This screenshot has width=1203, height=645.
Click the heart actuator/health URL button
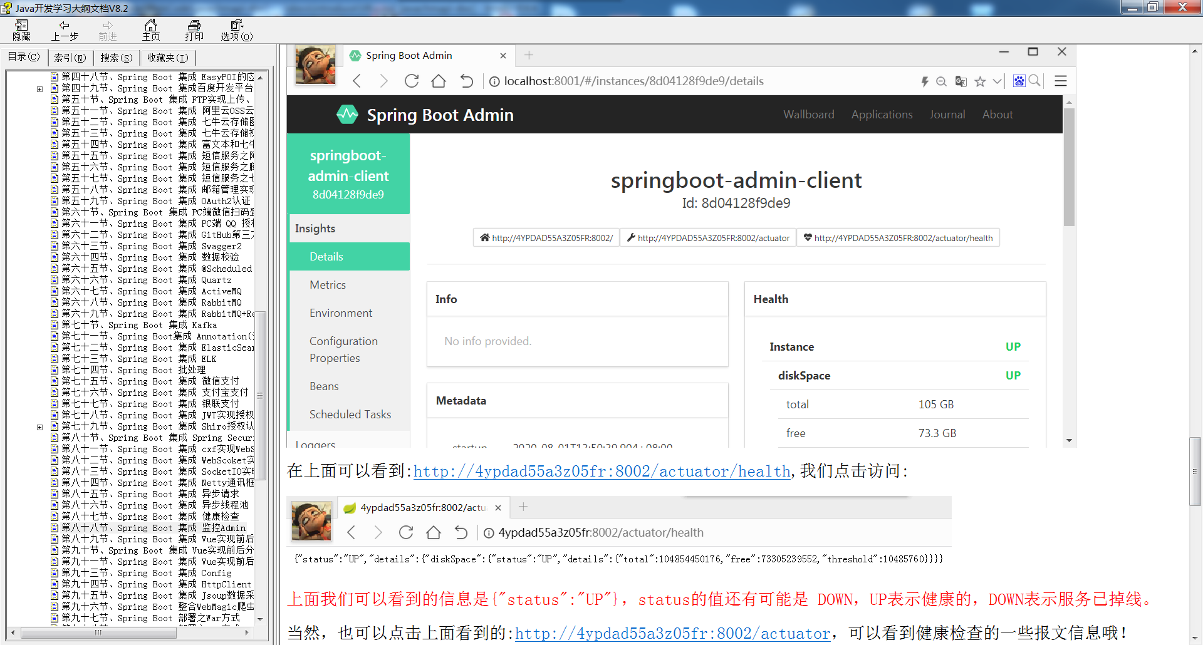(x=898, y=238)
